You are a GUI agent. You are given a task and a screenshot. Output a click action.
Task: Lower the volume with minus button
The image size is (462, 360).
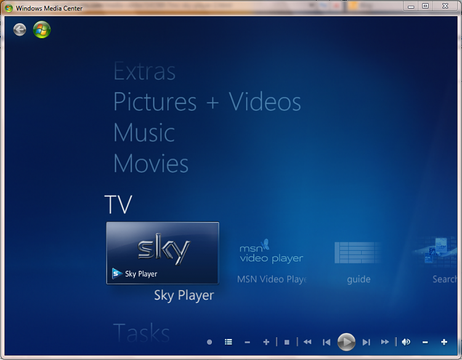[425, 342]
